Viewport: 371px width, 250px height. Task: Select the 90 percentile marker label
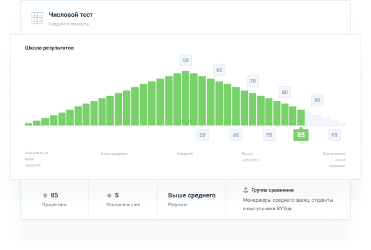click(x=318, y=100)
